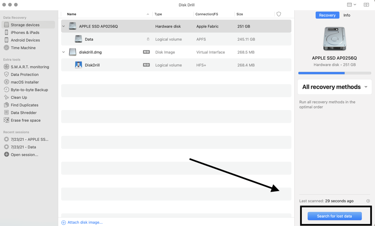The width and height of the screenshot is (375, 226).
Task: Click the disk usage progress bar
Action: click(335, 73)
